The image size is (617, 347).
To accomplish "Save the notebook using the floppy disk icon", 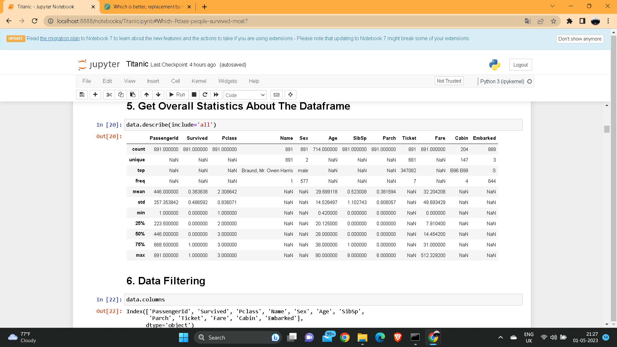I will point(82,95).
